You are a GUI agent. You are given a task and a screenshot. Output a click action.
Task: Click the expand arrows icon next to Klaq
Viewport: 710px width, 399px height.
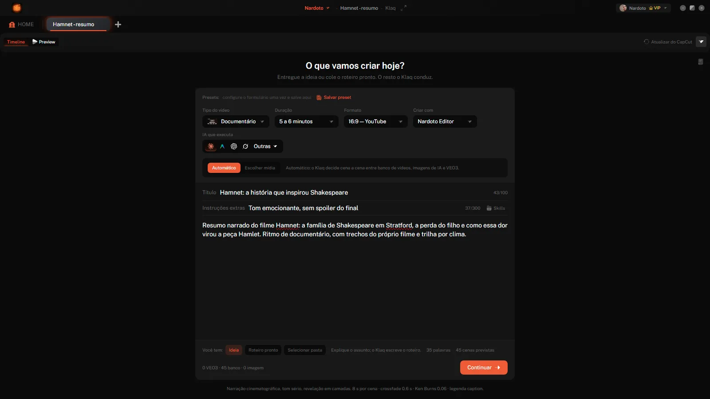403,8
